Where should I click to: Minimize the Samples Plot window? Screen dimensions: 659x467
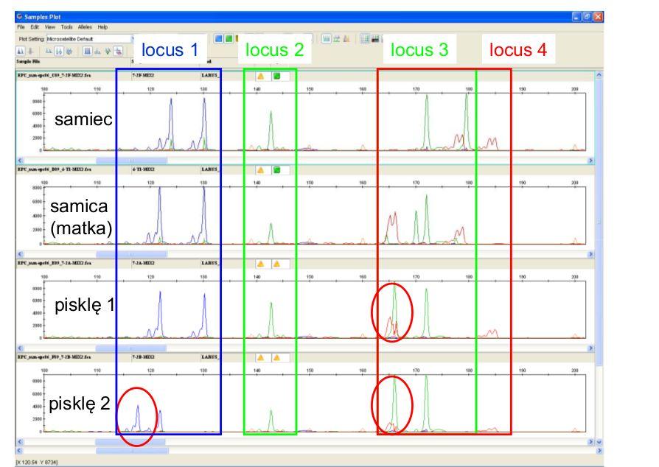(x=576, y=17)
